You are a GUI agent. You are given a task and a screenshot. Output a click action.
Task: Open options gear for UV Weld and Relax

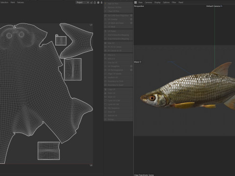pyautogui.click(x=131, y=23)
